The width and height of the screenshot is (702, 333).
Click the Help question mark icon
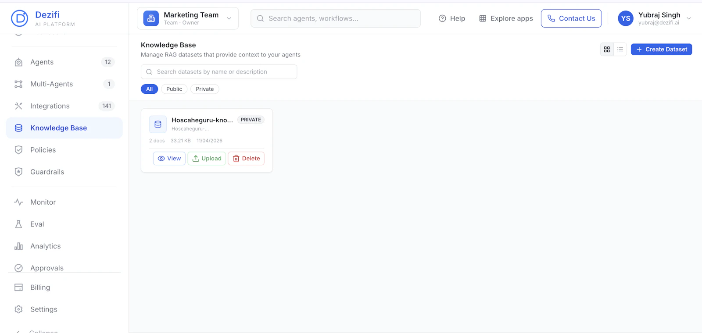coord(442,18)
